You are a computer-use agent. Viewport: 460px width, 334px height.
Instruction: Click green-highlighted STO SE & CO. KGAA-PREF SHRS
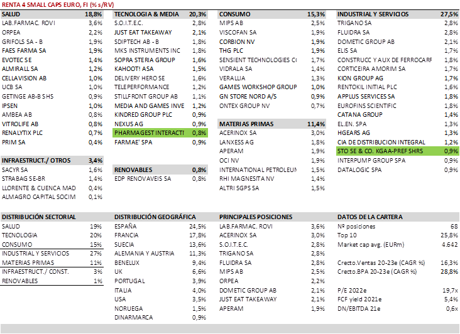coord(398,151)
